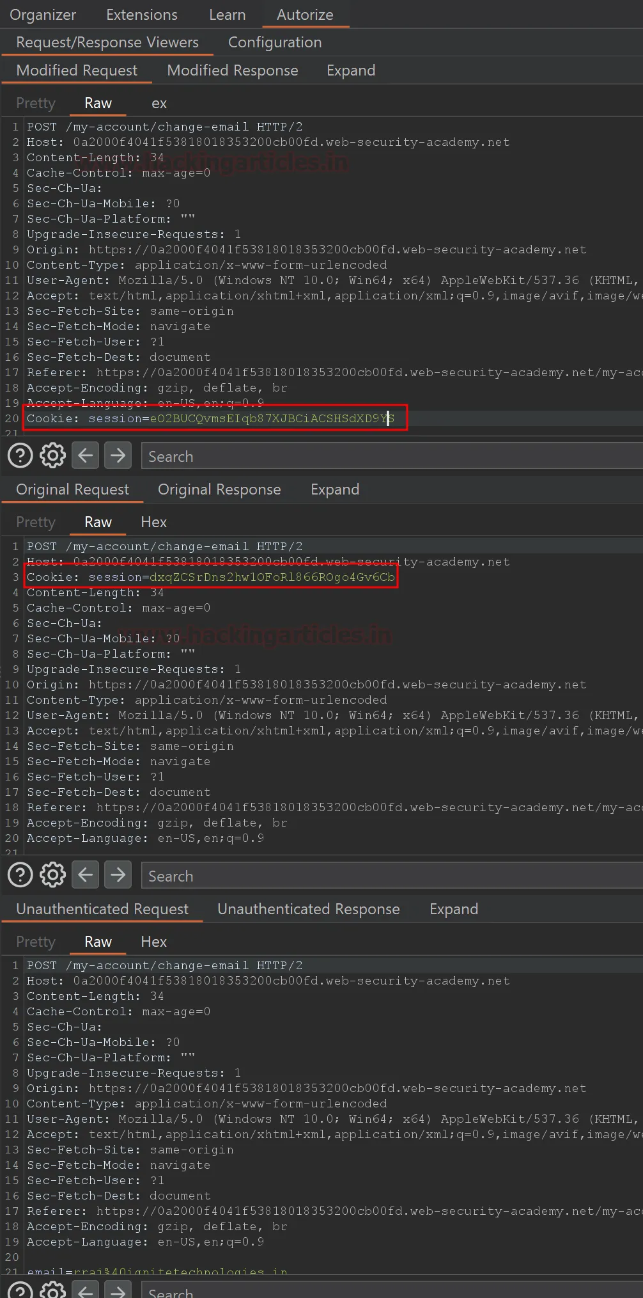The image size is (643, 1298).
Task: Click previous match arrow in Modified Request panel
Action: click(86, 456)
